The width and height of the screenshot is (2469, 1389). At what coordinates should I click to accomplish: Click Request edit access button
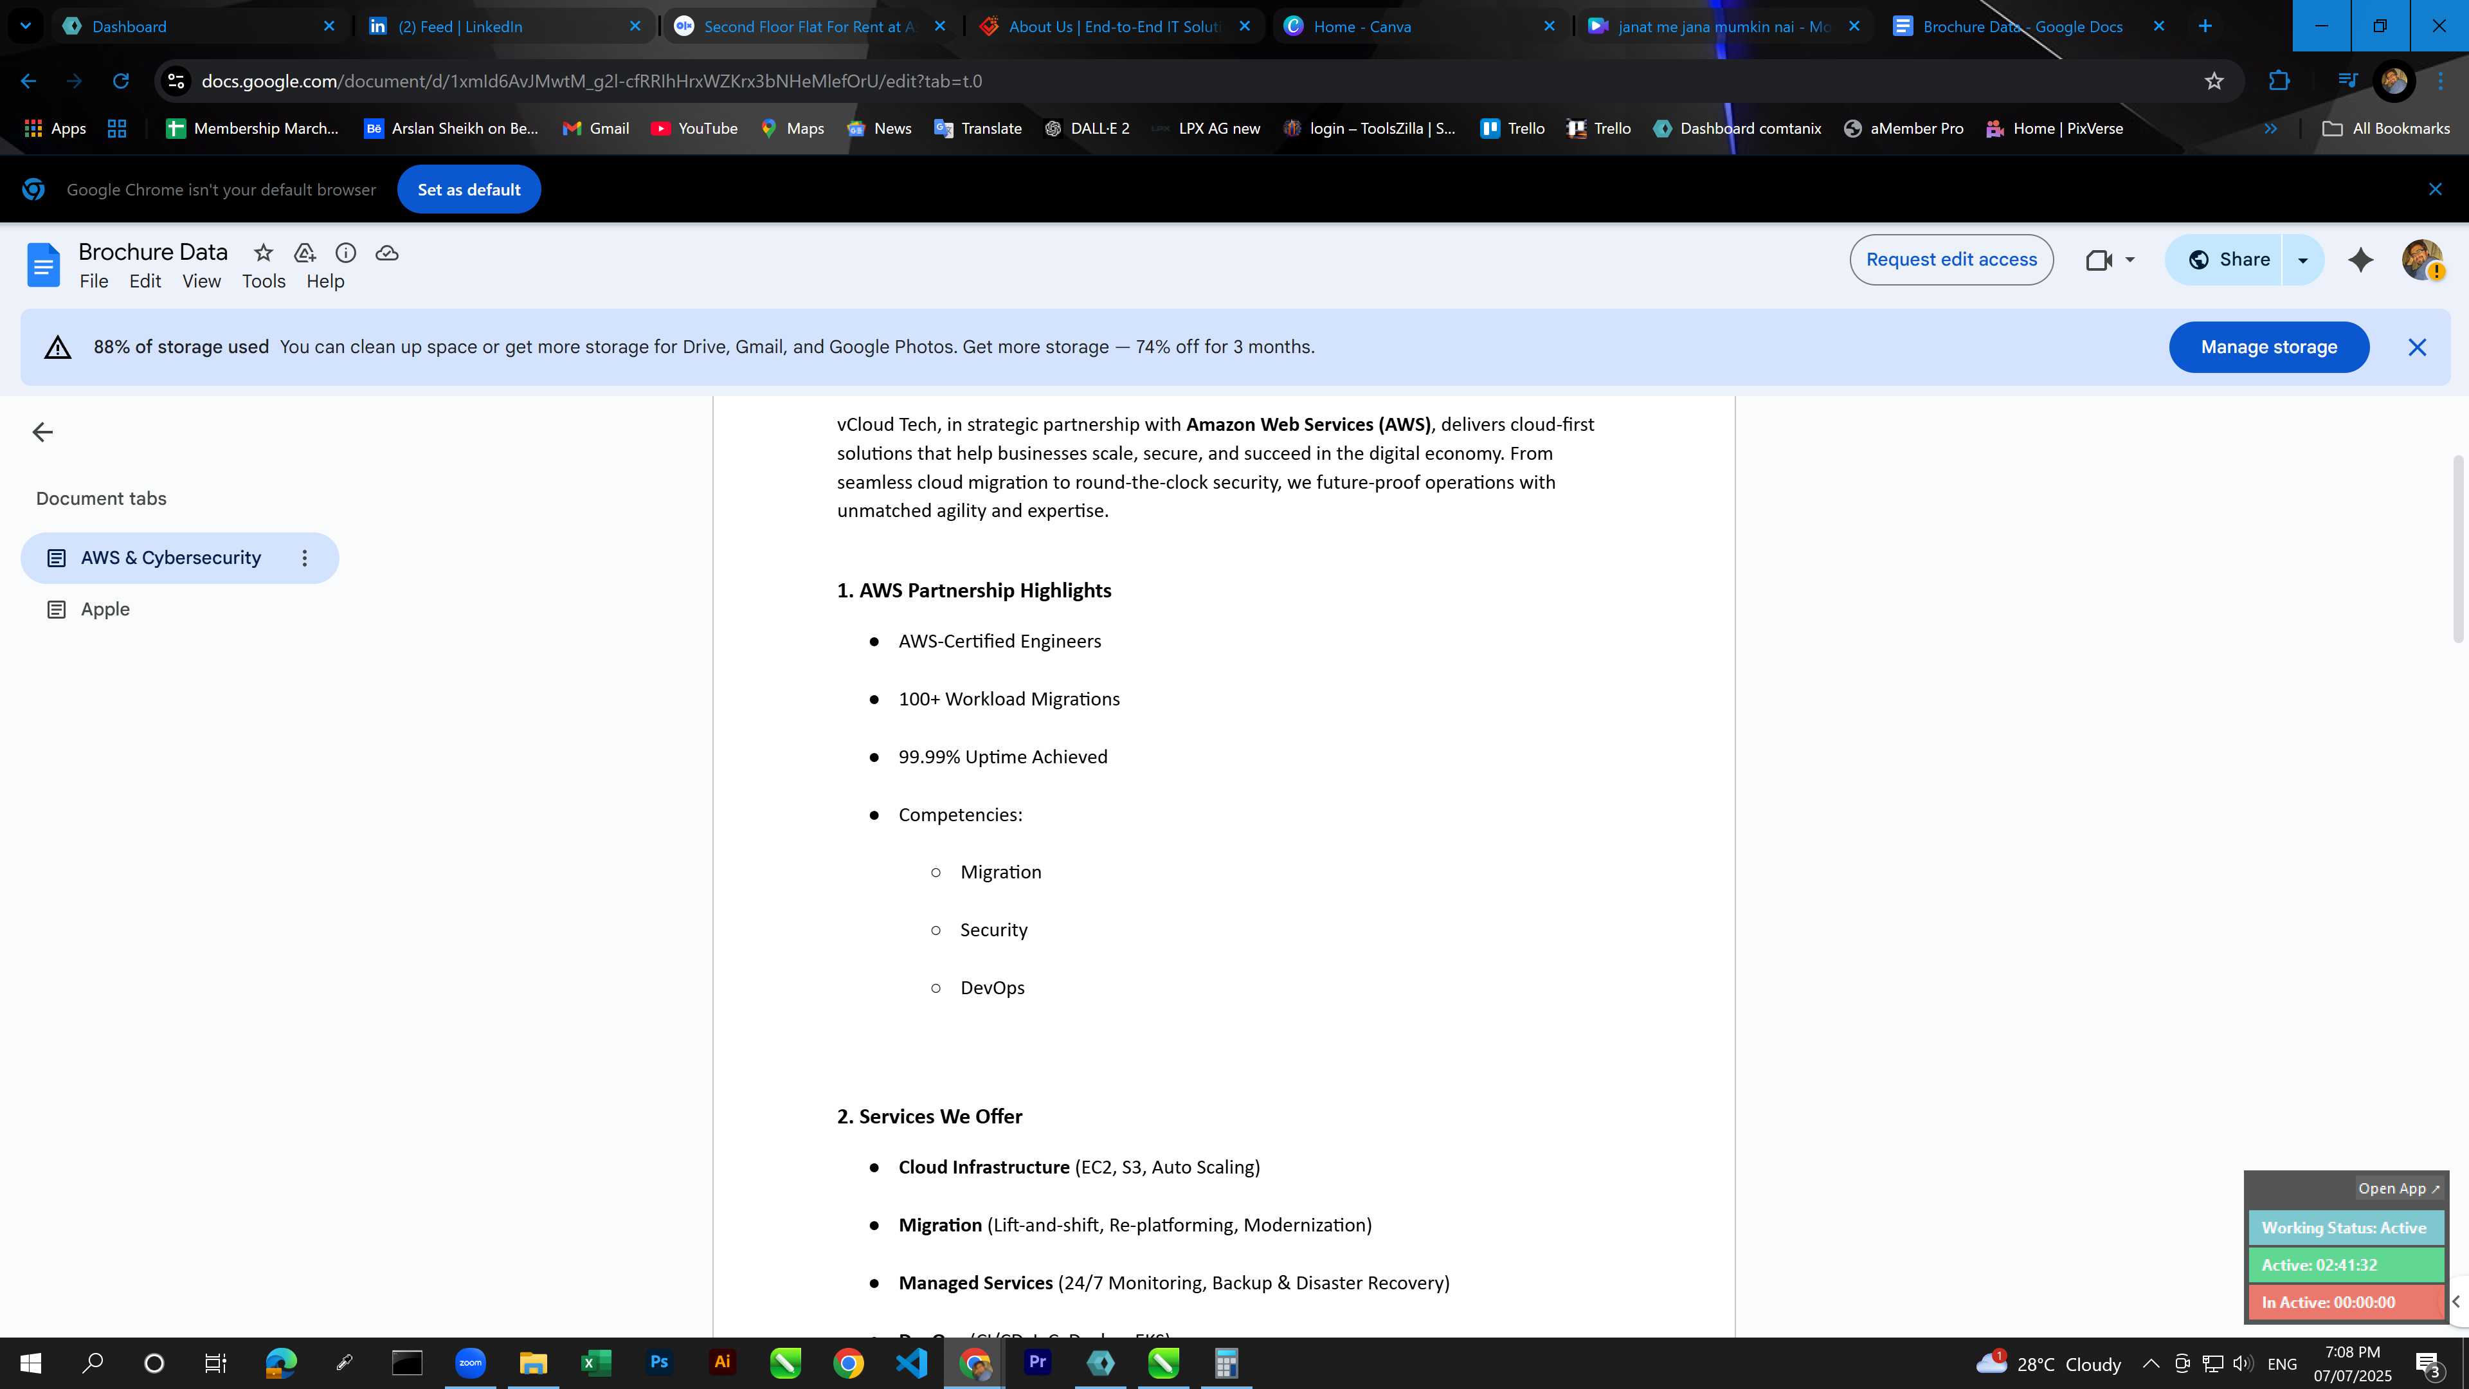(x=1951, y=260)
